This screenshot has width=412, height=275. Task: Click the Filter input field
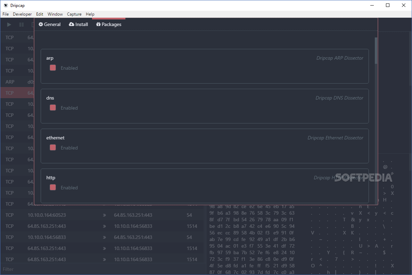point(102,269)
